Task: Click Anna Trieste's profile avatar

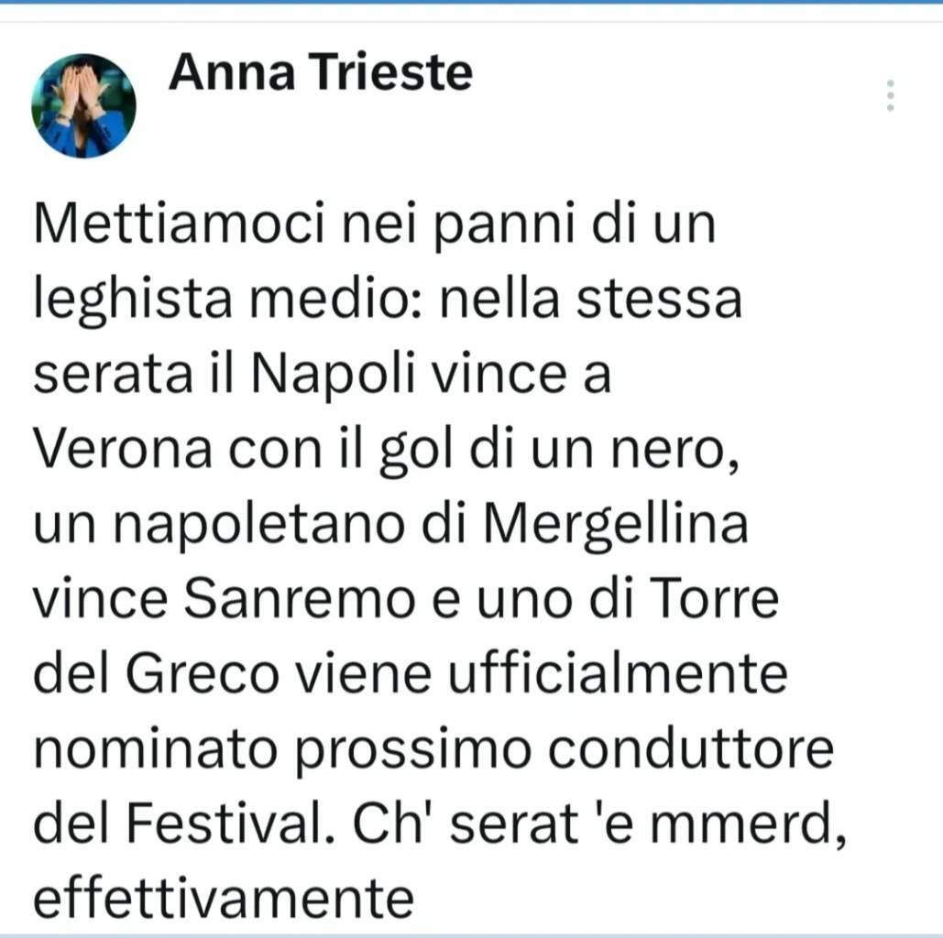Action: [x=83, y=106]
